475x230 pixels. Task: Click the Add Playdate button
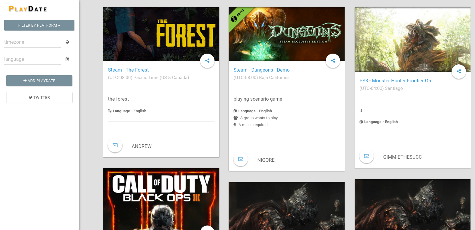click(39, 81)
